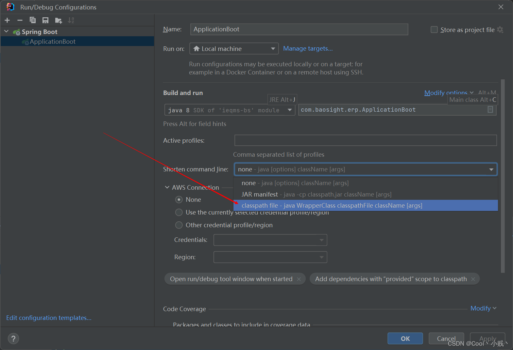
Task: Open the Region dropdown
Action: (x=270, y=257)
